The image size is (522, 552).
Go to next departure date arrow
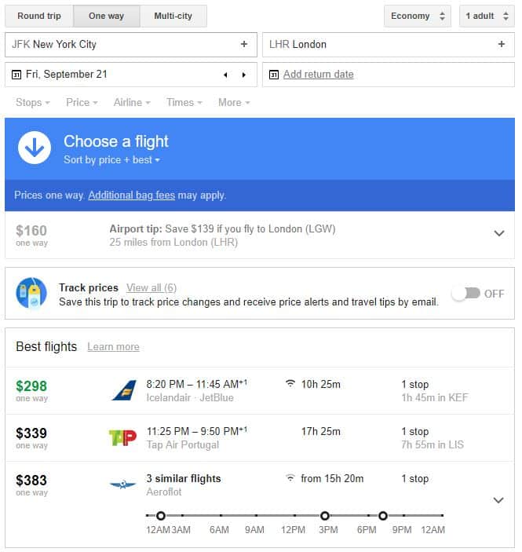[x=244, y=75]
